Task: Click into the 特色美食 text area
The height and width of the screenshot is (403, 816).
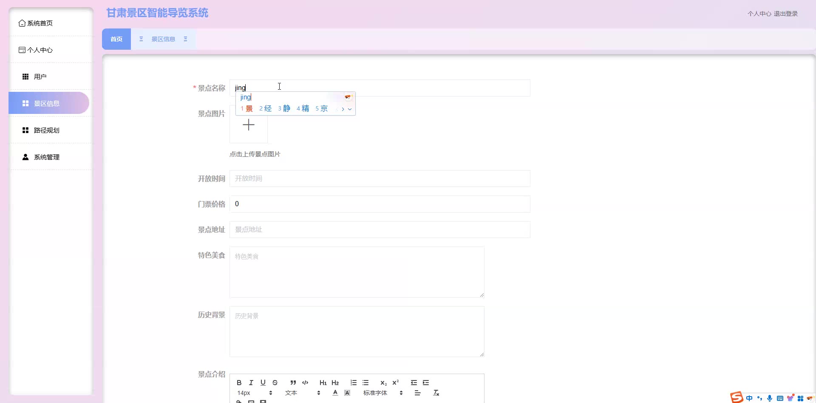Action: click(x=357, y=272)
